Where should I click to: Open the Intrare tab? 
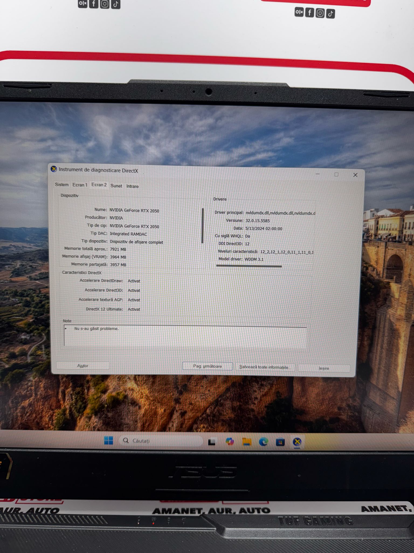point(132,186)
